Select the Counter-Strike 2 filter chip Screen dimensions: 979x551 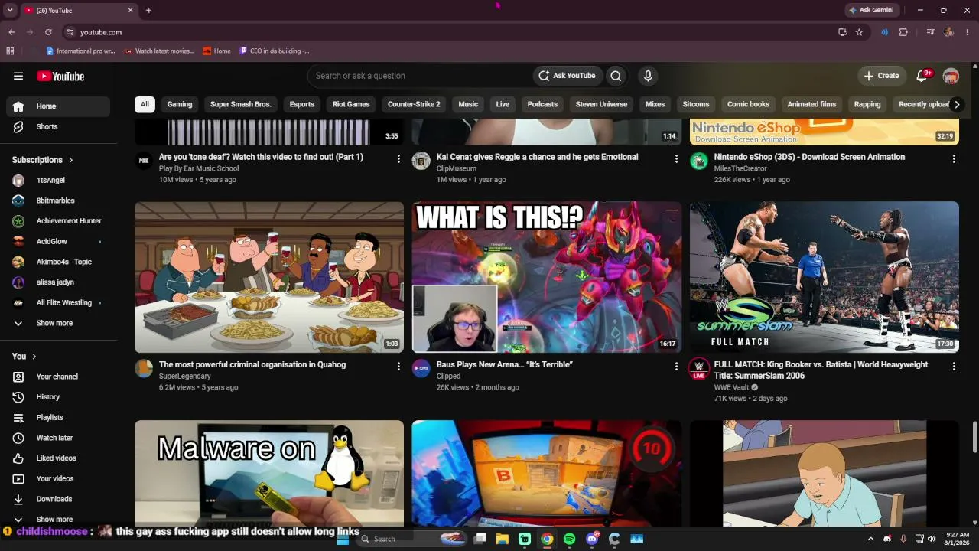414,104
